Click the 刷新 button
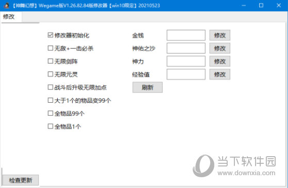Screen dimensions: 288x188 pyautogui.click(x=147, y=87)
